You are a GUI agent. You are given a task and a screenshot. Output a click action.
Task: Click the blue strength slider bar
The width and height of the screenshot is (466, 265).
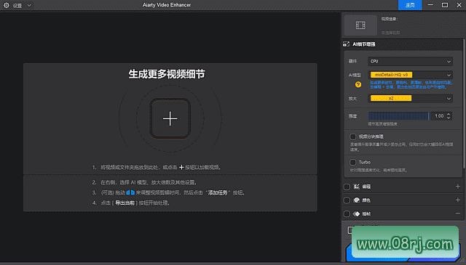tap(399, 116)
